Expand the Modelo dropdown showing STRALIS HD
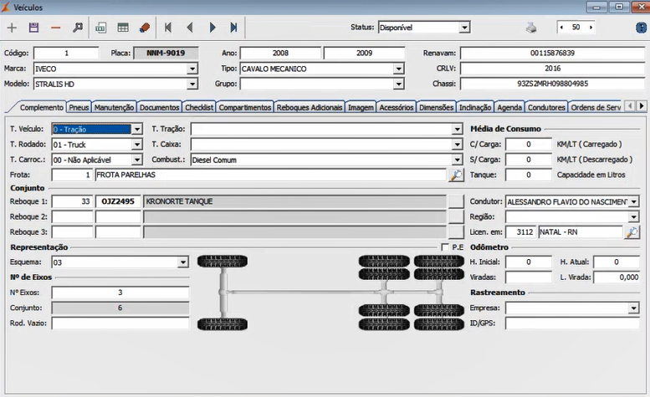Viewport: 650px width, 397px height. tap(192, 84)
